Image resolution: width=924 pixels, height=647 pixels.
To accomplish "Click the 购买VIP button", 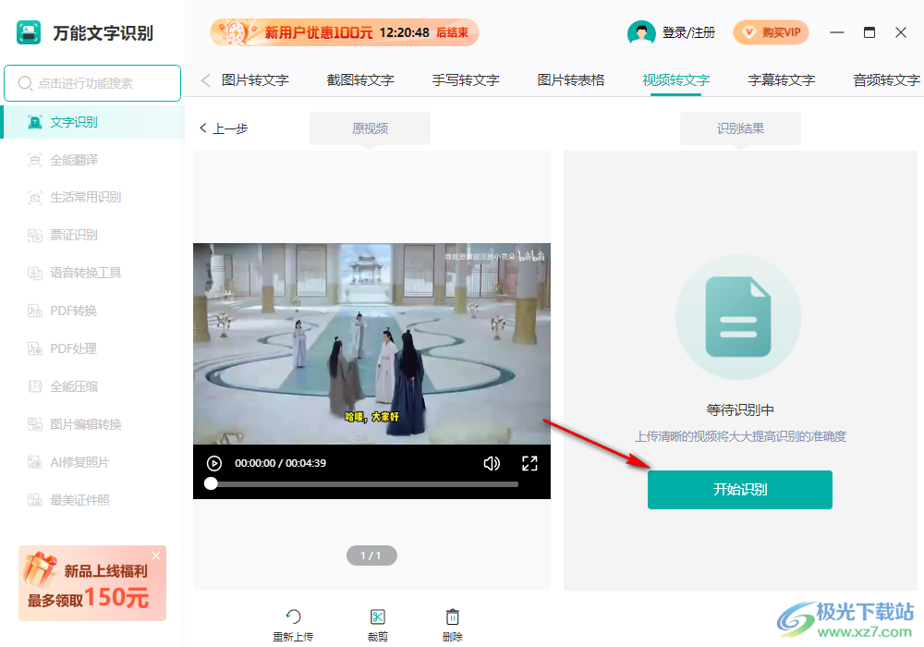I will click(x=771, y=32).
